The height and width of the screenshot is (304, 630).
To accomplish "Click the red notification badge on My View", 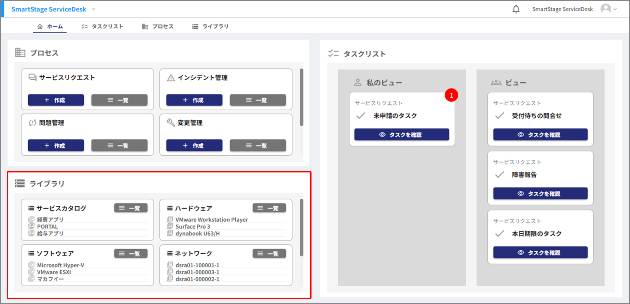I will tap(451, 95).
